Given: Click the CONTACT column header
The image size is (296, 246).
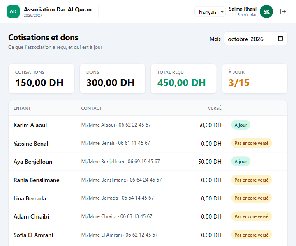Looking at the screenshot, I should 91,108.
